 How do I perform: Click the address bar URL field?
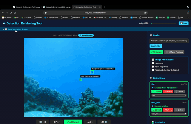(x=95, y=13)
